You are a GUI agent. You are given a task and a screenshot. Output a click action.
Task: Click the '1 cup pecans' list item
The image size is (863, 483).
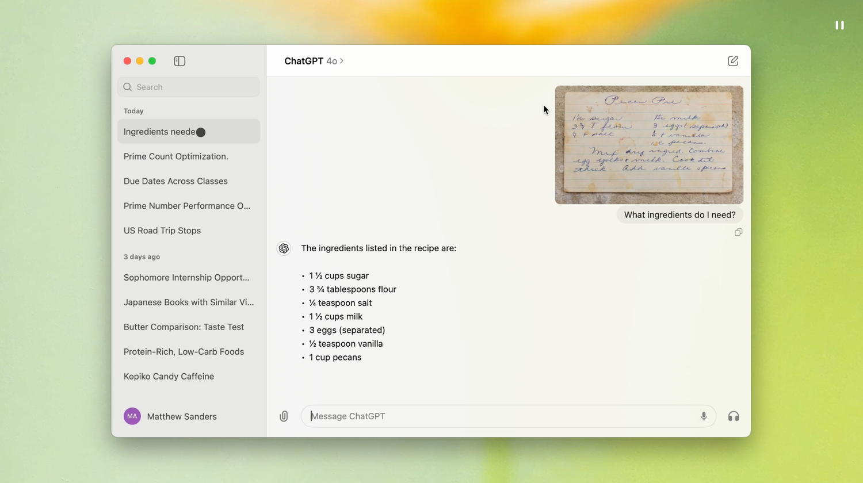click(335, 358)
